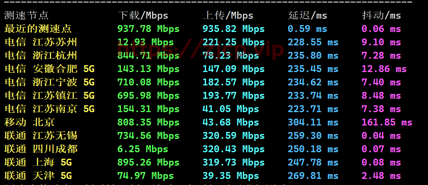Click latency value 223.71 ms
The height and width of the screenshot is (185, 428).
[x=313, y=109]
